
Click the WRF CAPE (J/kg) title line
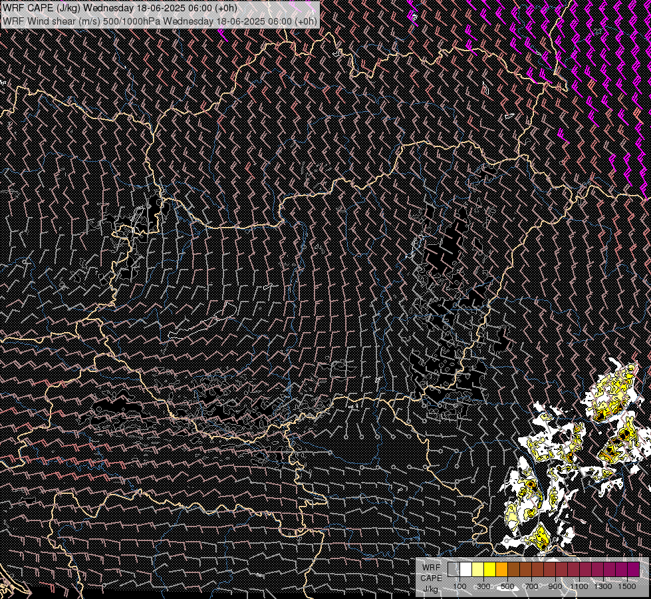click(x=120, y=8)
